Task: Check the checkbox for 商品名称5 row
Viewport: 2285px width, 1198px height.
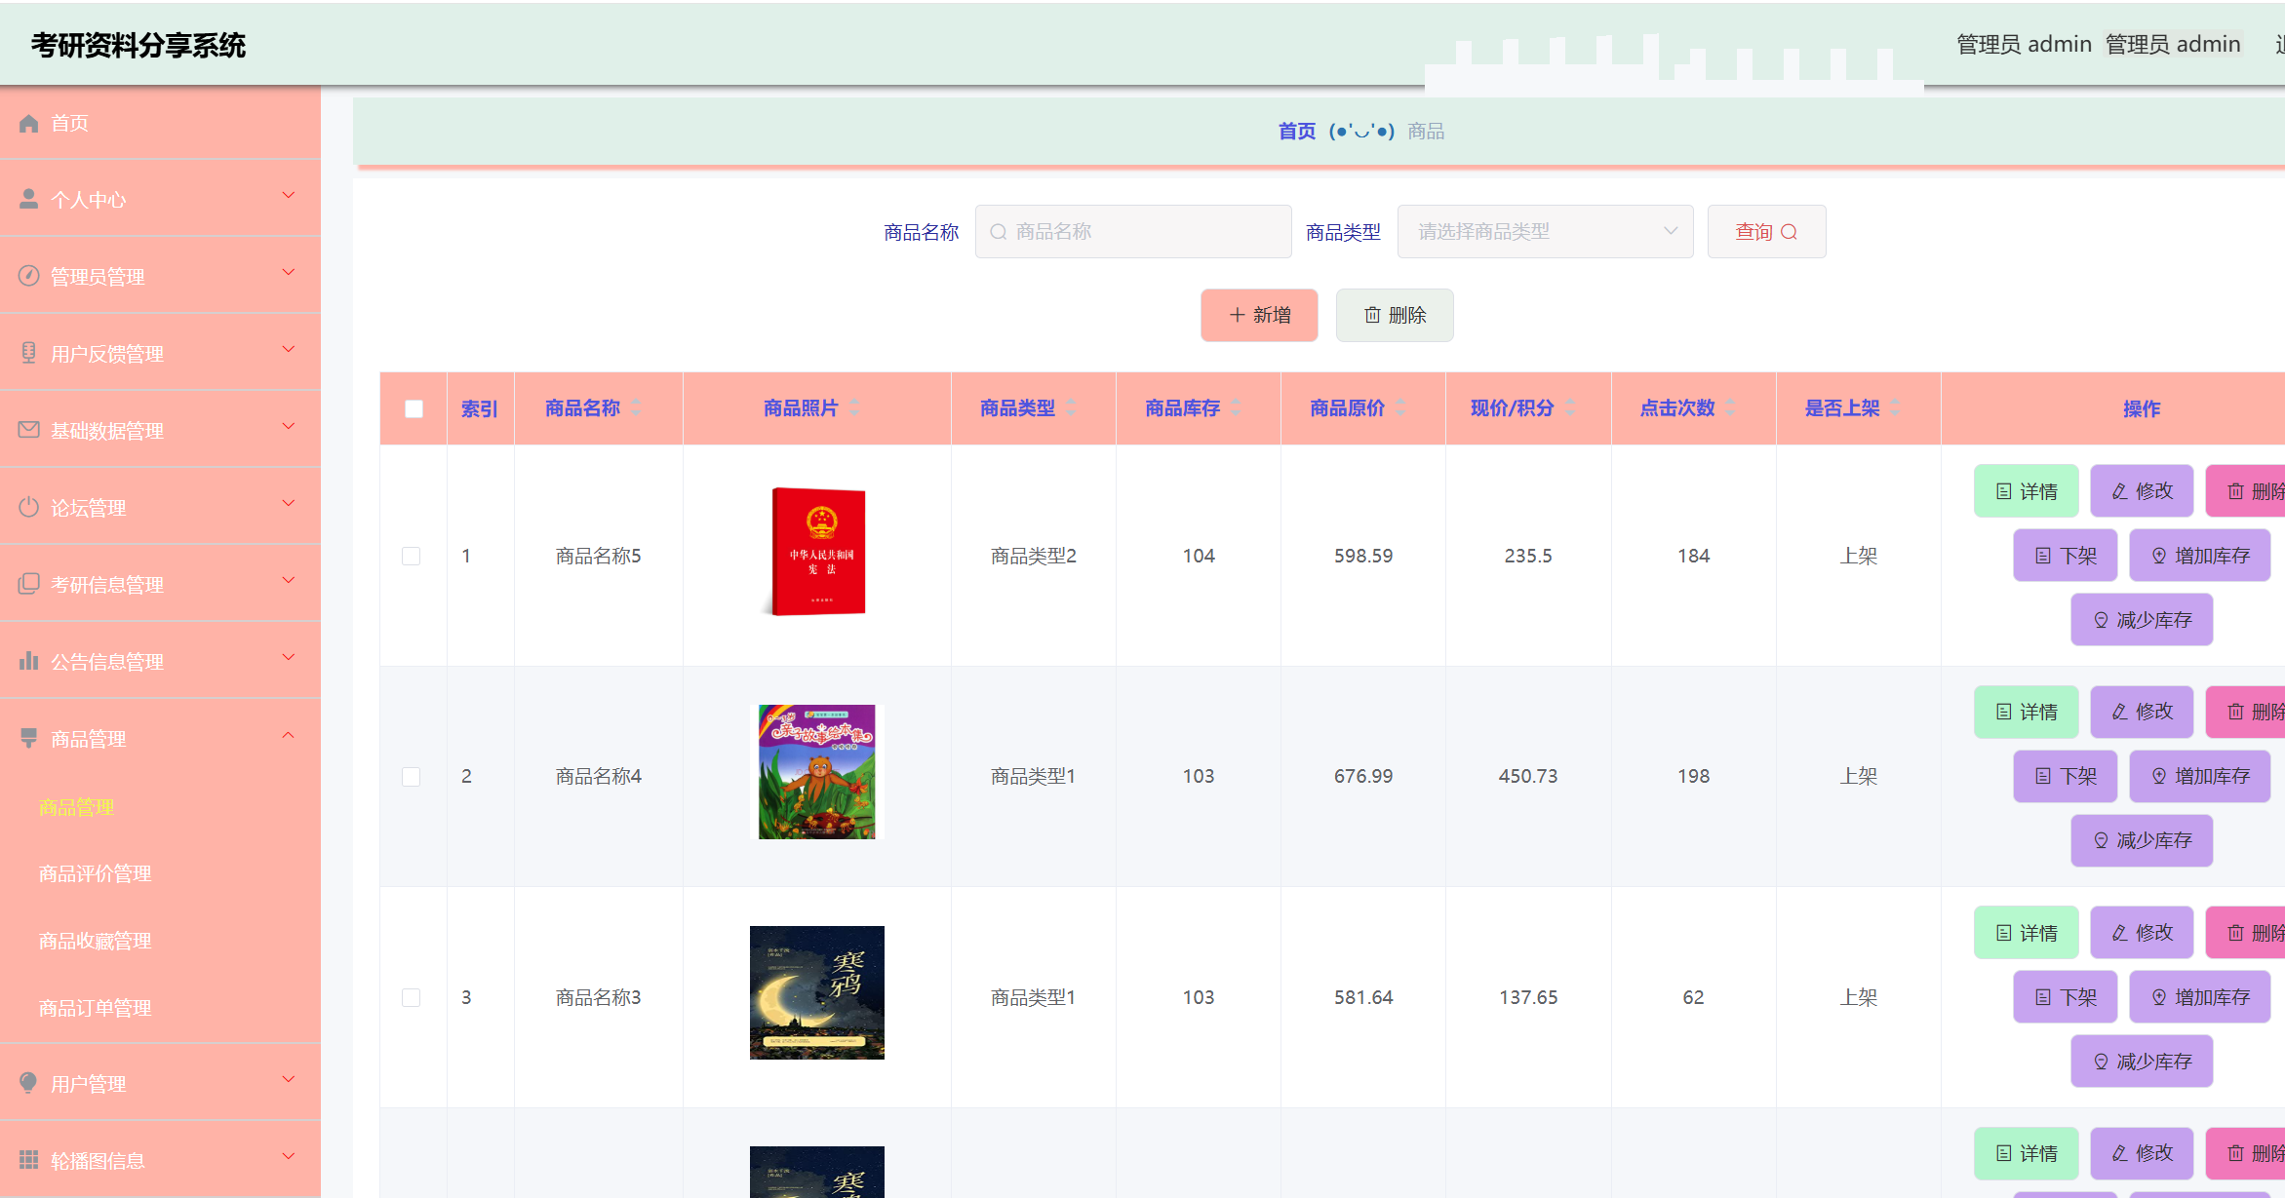Action: pos(413,556)
